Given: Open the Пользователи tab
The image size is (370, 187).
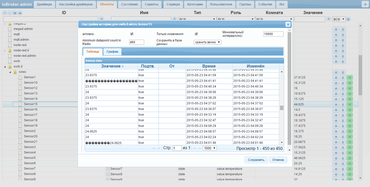Looking at the screenshot, I should (x=221, y=4).
